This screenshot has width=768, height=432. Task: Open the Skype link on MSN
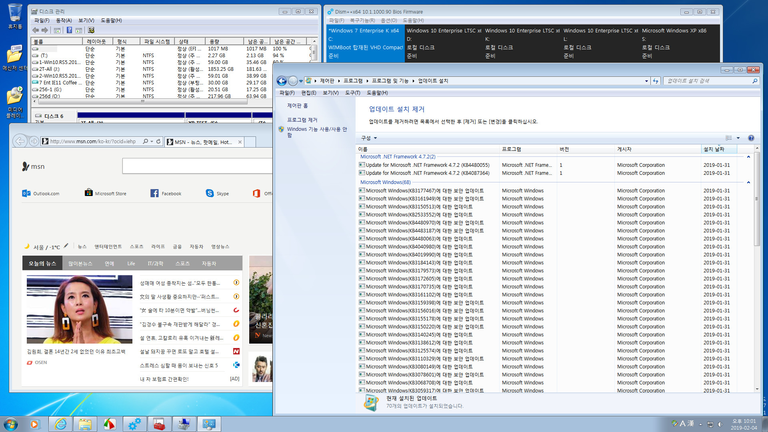point(218,194)
